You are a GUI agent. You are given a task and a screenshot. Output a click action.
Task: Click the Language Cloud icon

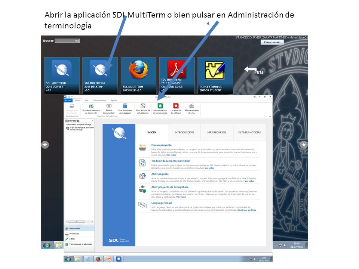point(142,205)
